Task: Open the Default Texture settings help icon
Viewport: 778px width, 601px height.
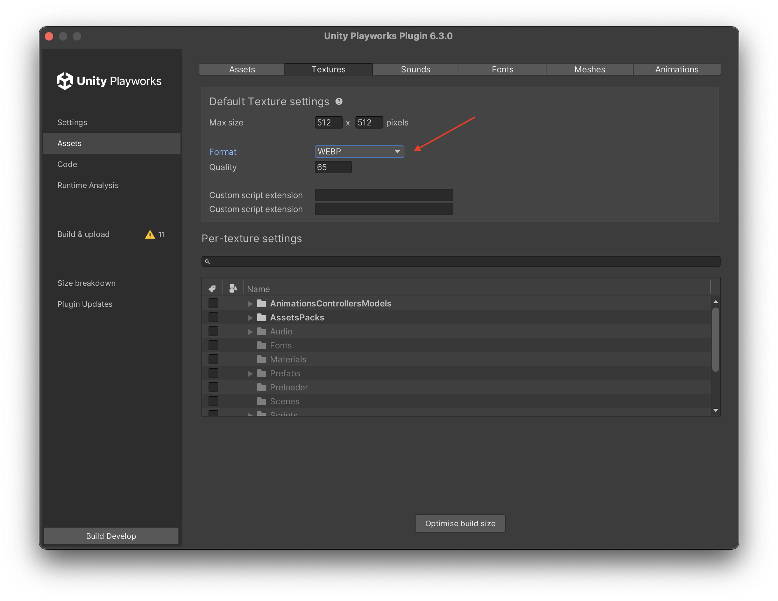Action: [x=339, y=101]
